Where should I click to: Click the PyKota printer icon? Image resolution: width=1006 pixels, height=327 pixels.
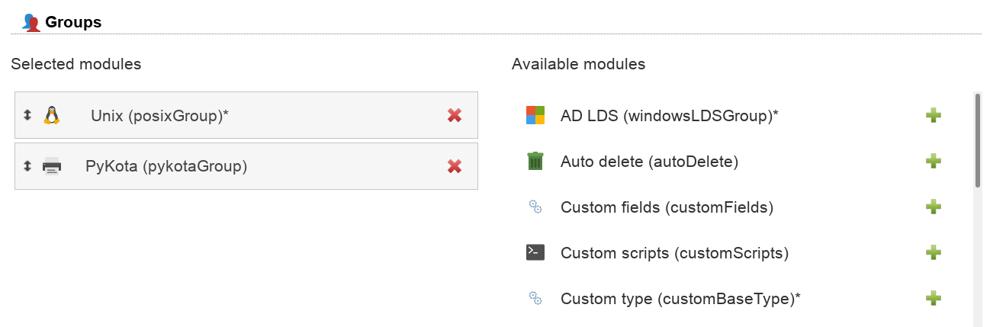(52, 165)
